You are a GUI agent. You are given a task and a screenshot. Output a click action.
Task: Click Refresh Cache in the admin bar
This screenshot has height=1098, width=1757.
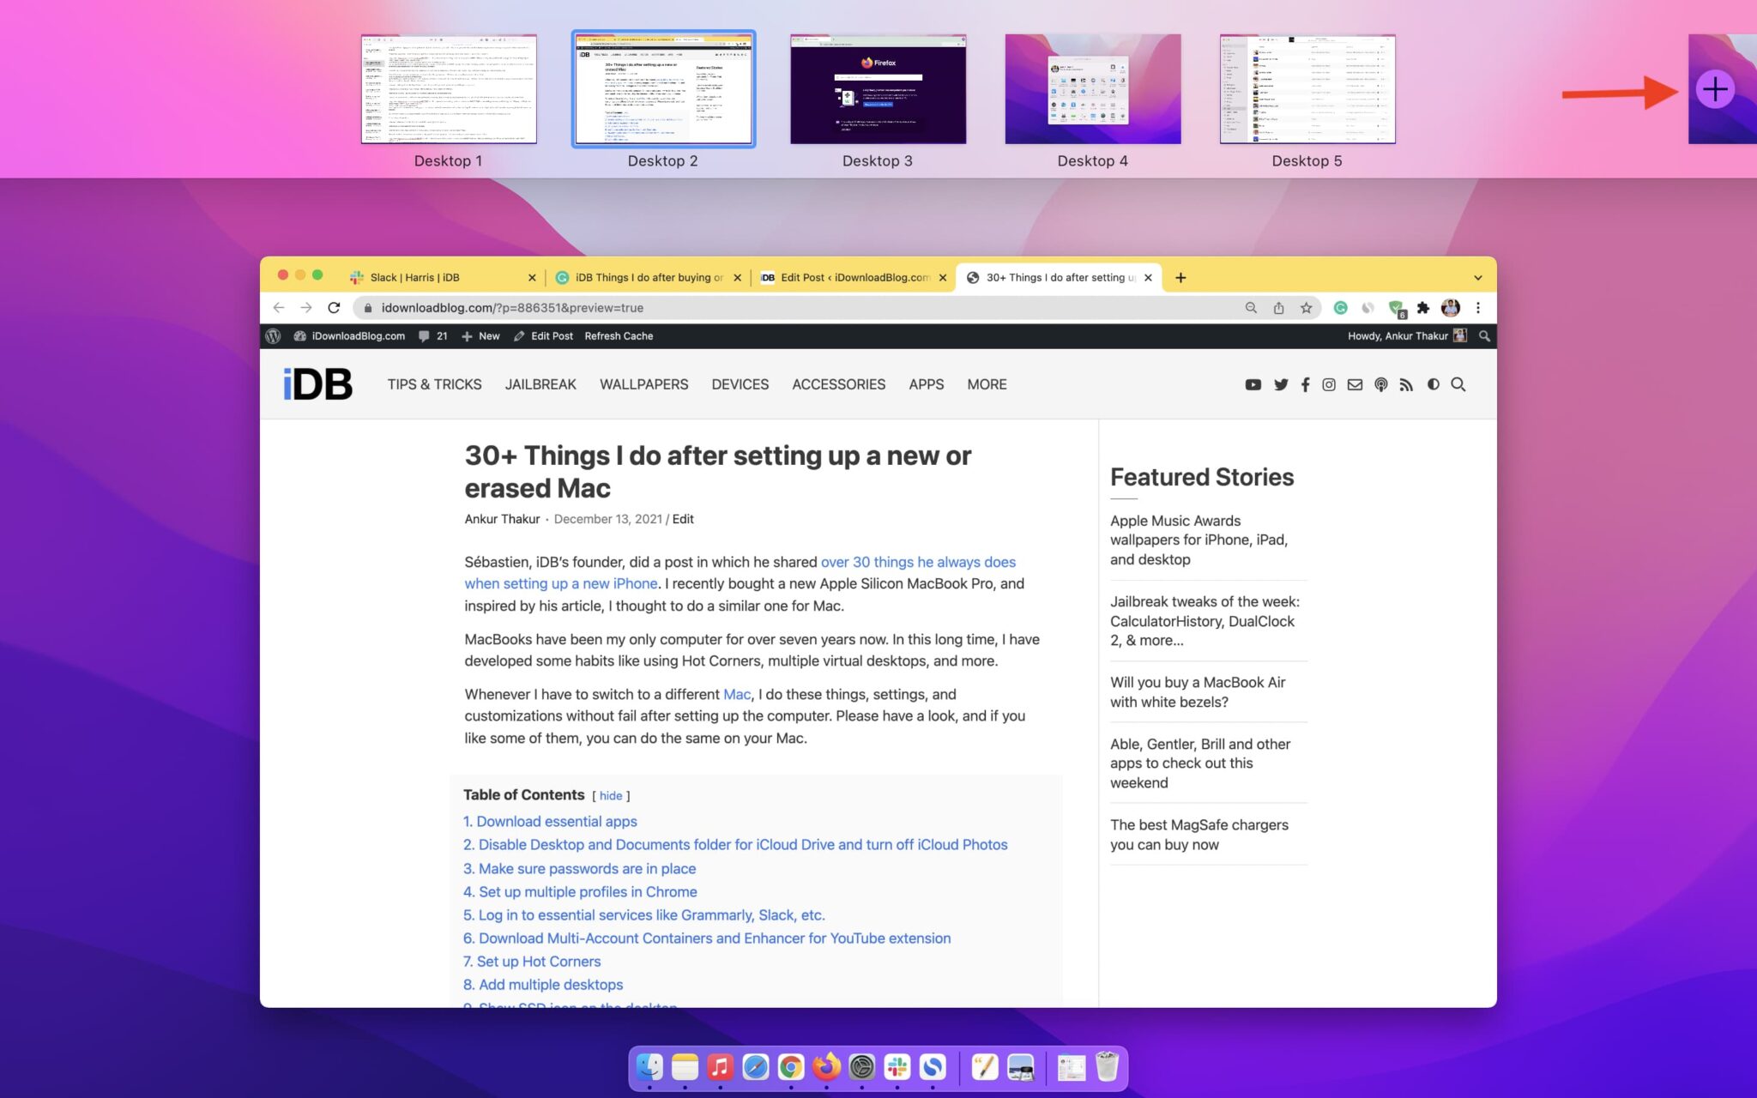[619, 336]
